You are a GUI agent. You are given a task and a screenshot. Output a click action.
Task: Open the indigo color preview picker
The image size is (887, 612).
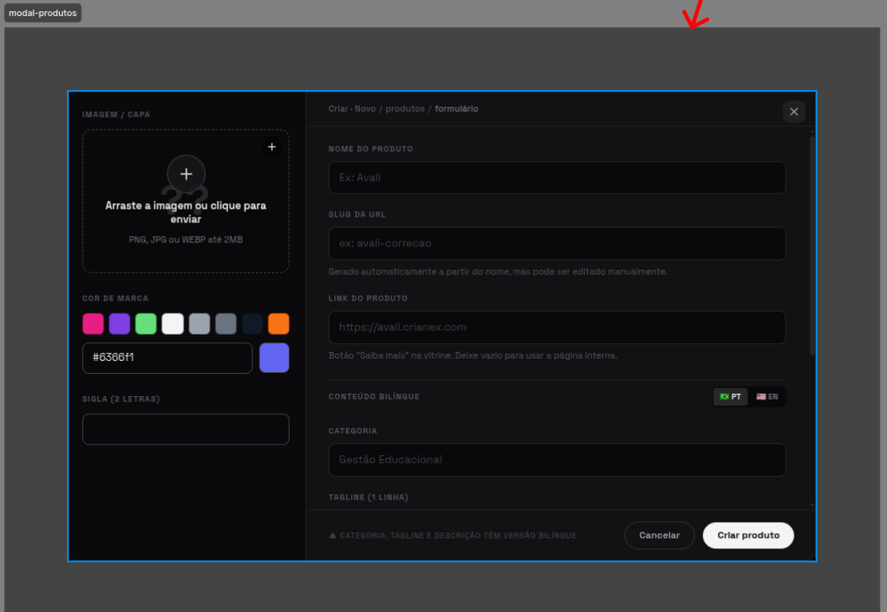(x=274, y=358)
